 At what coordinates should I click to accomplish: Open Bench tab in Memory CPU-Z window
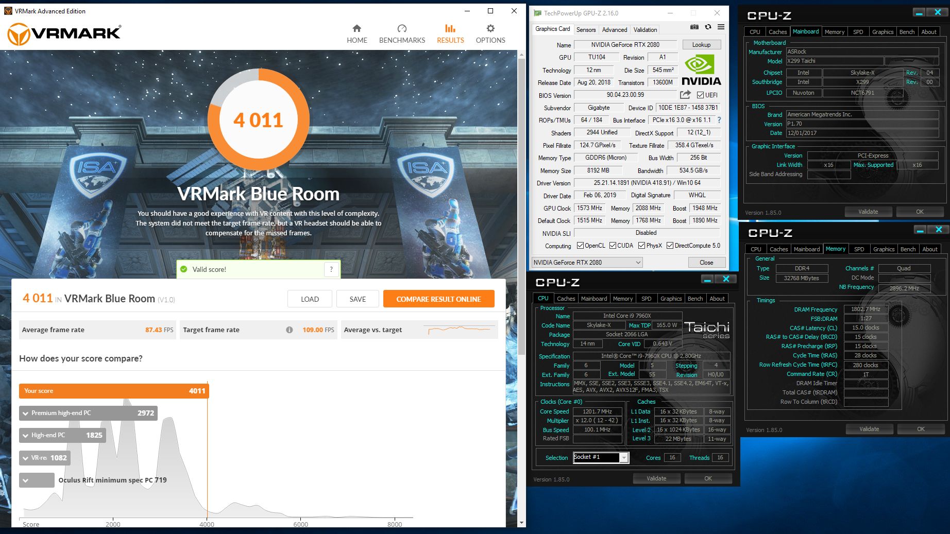[908, 249]
